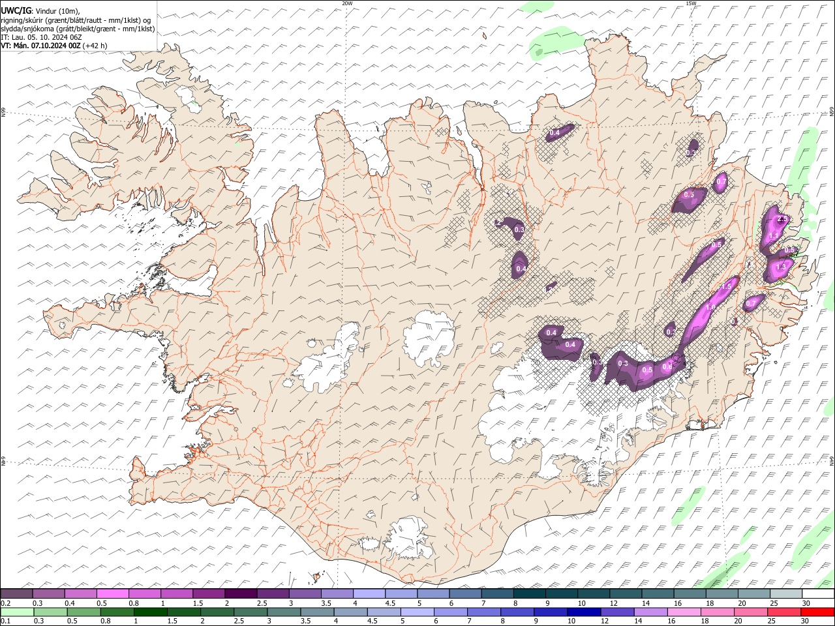This screenshot has height=626, width=835.
Task: Click the 'VT: Mán. 07.10.2024 00Z' valid time
Action: point(40,46)
